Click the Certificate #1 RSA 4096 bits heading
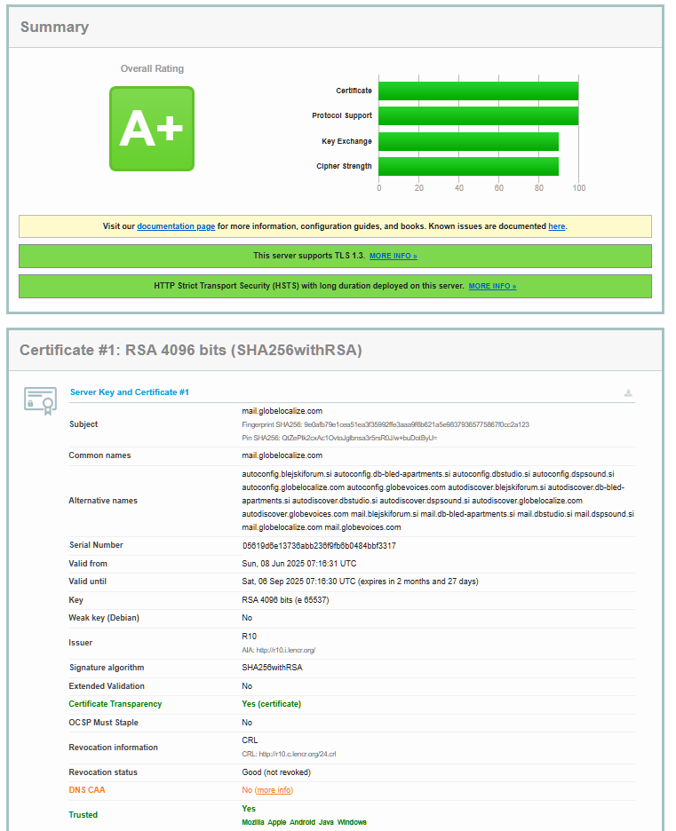Screen dimensions: 676x831 point(190,350)
